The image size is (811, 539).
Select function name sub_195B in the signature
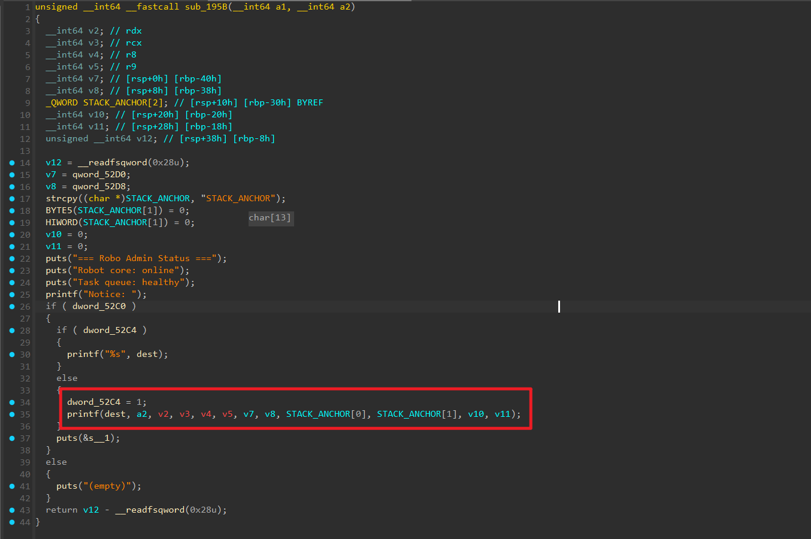[206, 7]
